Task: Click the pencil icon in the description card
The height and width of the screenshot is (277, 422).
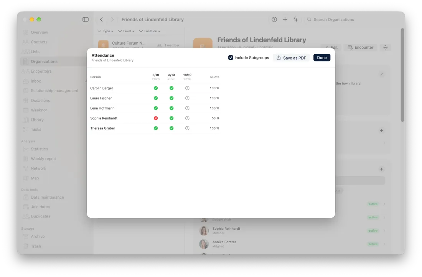Action: coord(382,74)
